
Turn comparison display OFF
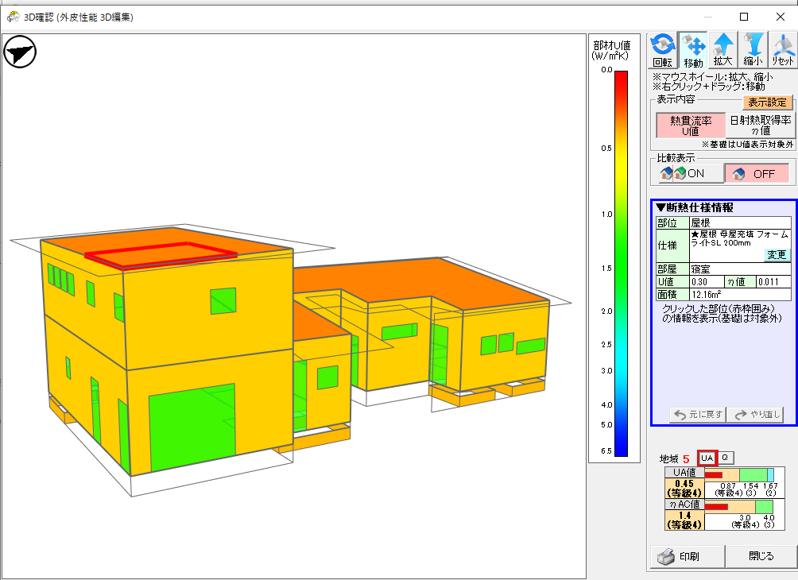(757, 173)
